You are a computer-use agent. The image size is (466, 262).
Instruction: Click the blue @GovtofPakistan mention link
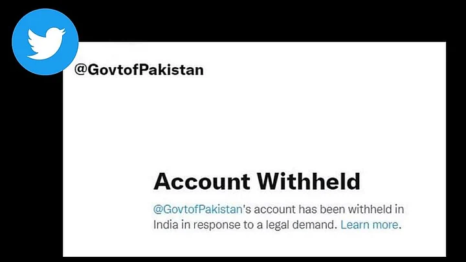(197, 210)
